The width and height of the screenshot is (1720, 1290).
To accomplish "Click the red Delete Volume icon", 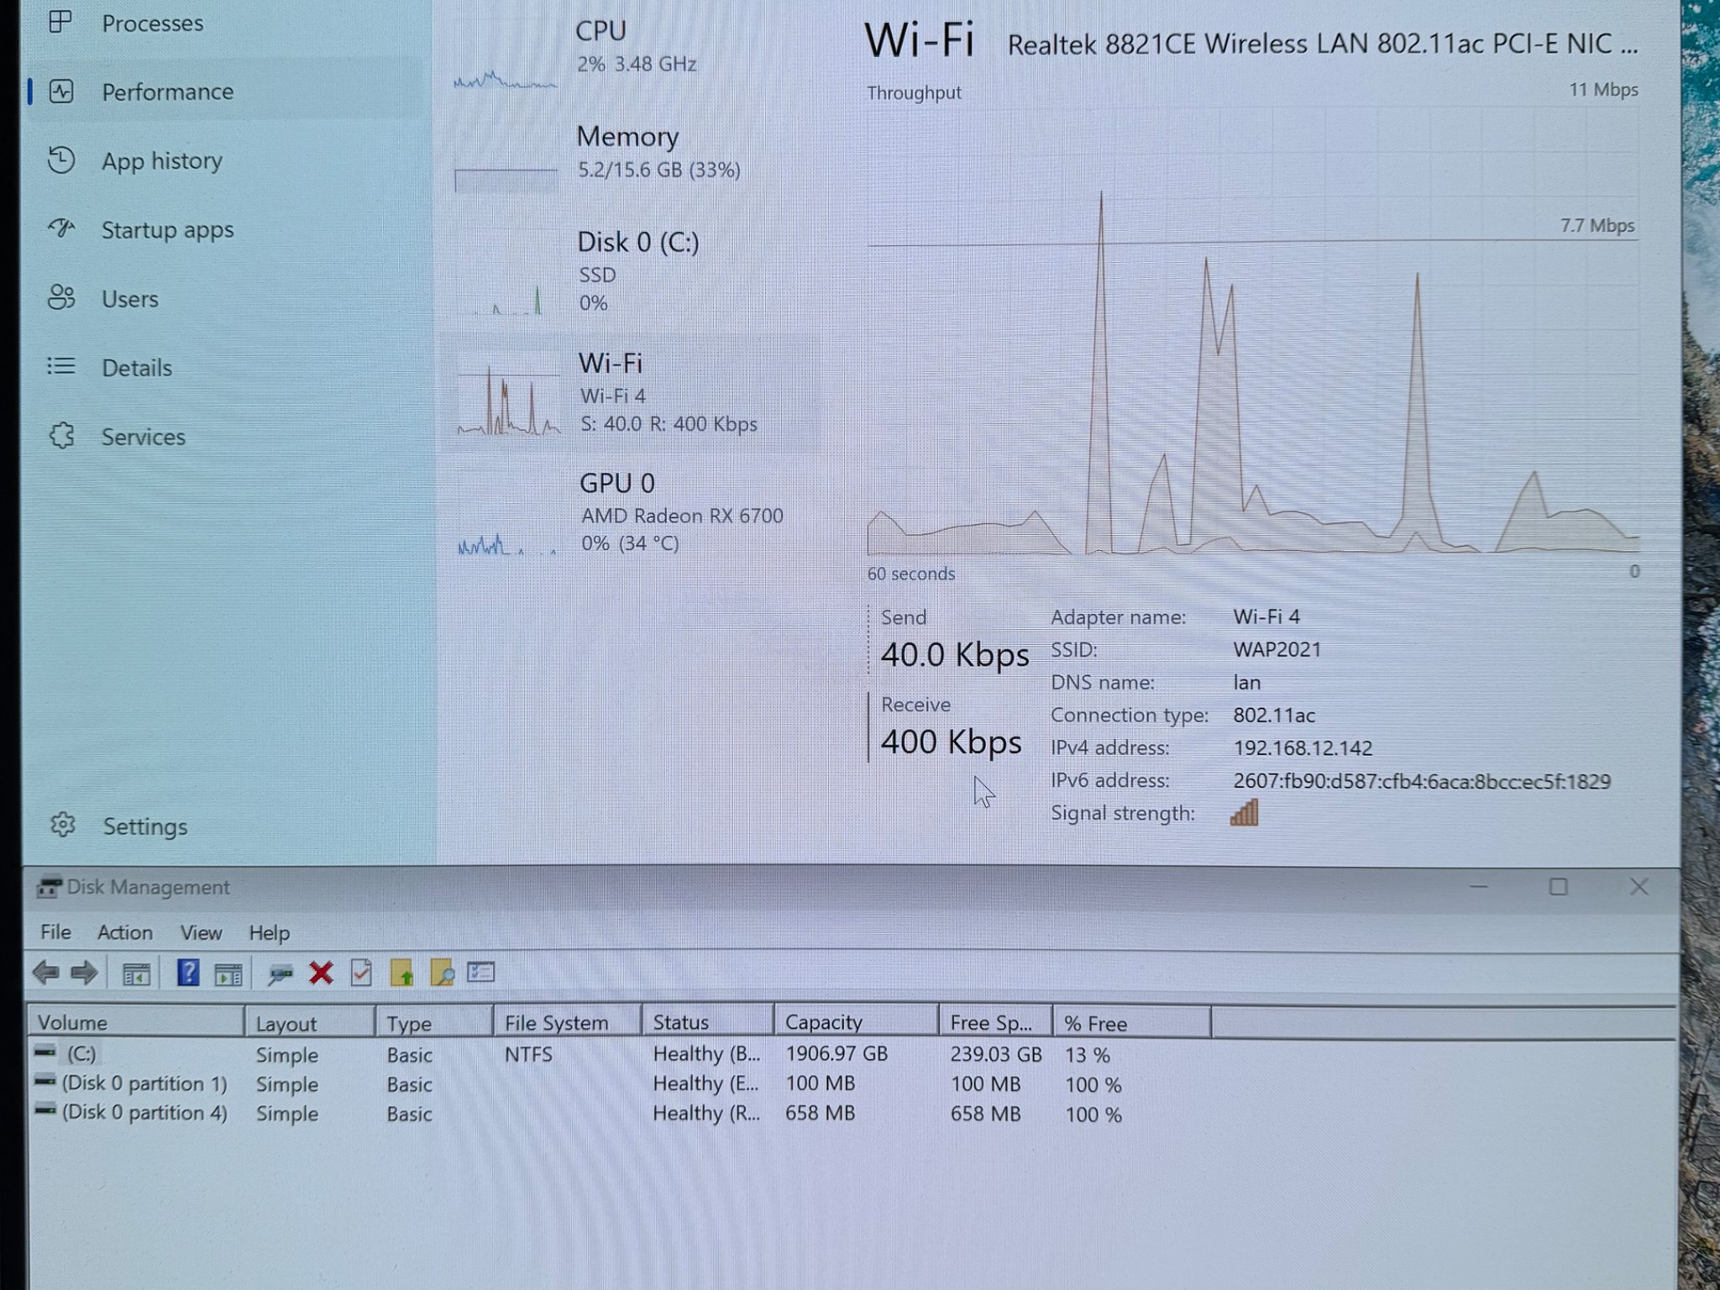I will click(x=320, y=972).
